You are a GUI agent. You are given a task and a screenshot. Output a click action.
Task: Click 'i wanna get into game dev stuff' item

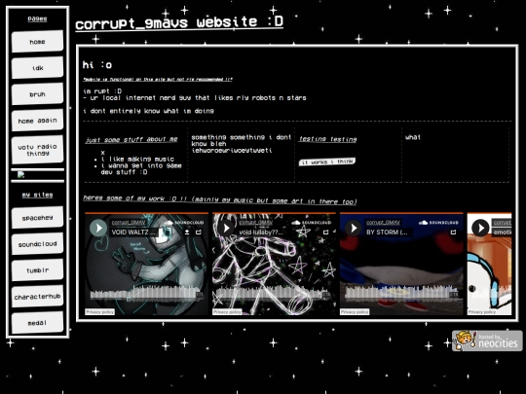click(x=141, y=169)
